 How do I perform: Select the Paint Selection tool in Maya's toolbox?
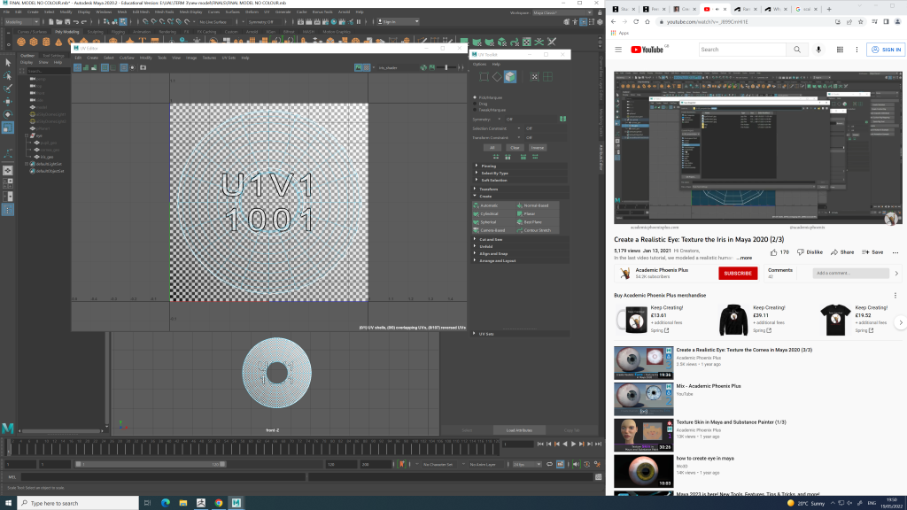(7, 89)
